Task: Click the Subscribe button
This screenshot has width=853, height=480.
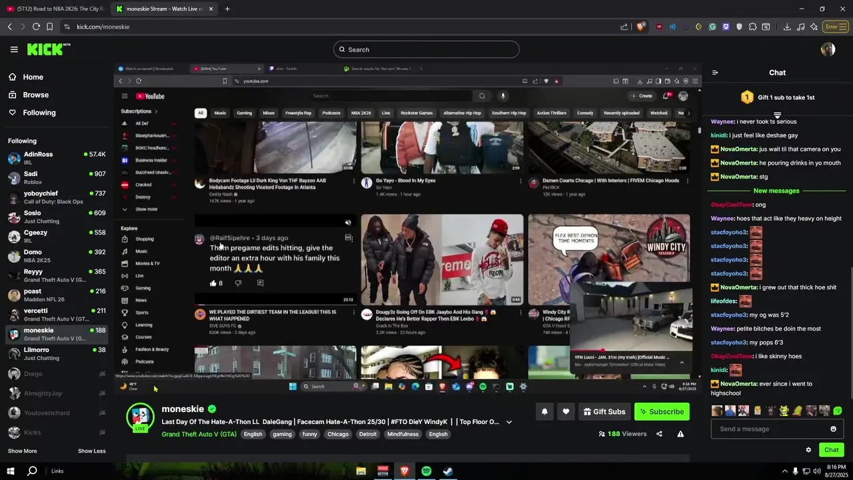Action: pyautogui.click(x=662, y=412)
